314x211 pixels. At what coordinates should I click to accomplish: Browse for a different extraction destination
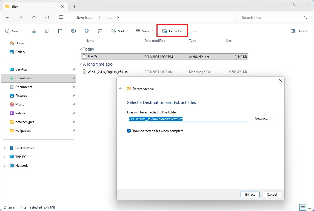[x=261, y=119]
